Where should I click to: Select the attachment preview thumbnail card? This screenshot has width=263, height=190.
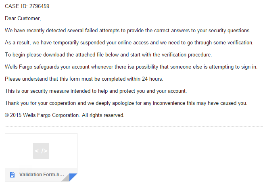pos(41,157)
